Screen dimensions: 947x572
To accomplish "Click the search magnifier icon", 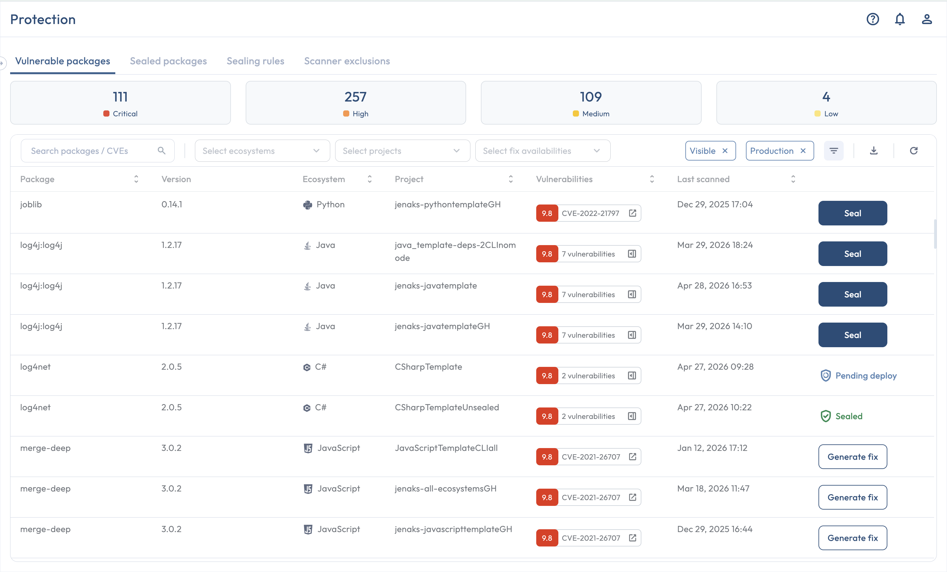I will pos(161,151).
